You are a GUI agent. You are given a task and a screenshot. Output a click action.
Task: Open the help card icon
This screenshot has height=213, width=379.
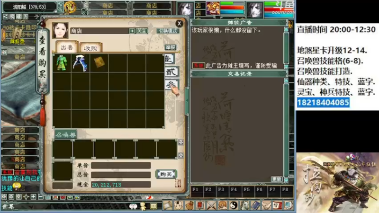point(277,205)
